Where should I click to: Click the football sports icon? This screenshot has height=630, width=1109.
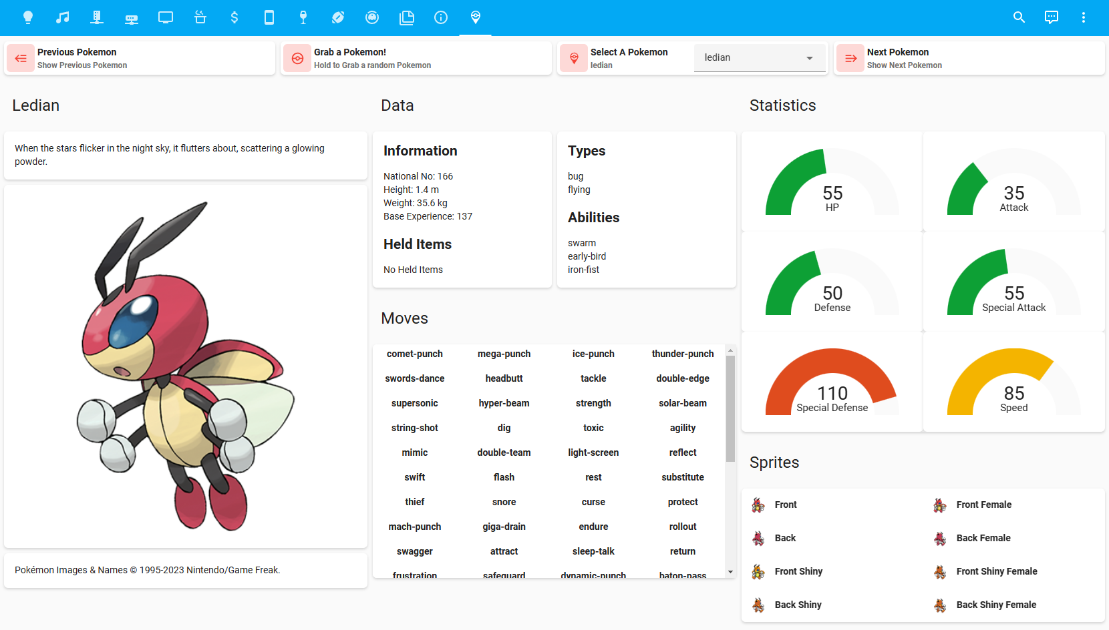tap(338, 17)
